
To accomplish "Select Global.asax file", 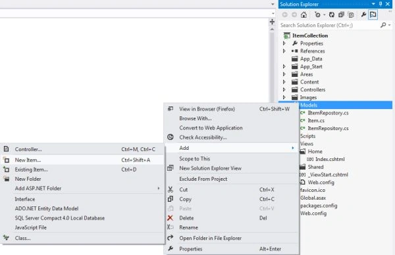I will 313,198.
